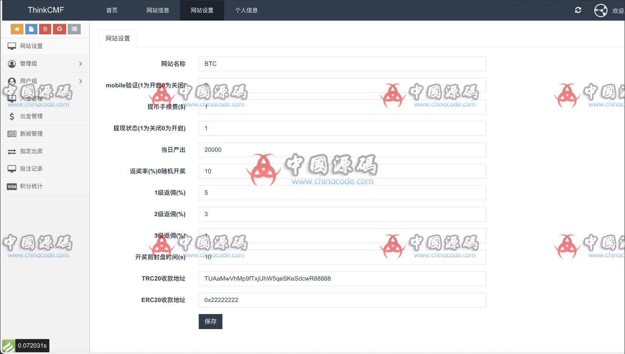Click the 3级返佣(%) input field

342,235
